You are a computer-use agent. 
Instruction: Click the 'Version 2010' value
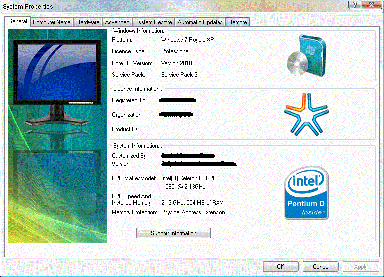click(176, 63)
